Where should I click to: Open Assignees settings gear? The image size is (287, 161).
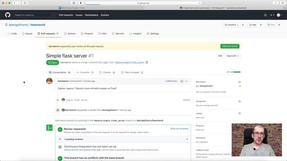pyautogui.click(x=239, y=102)
